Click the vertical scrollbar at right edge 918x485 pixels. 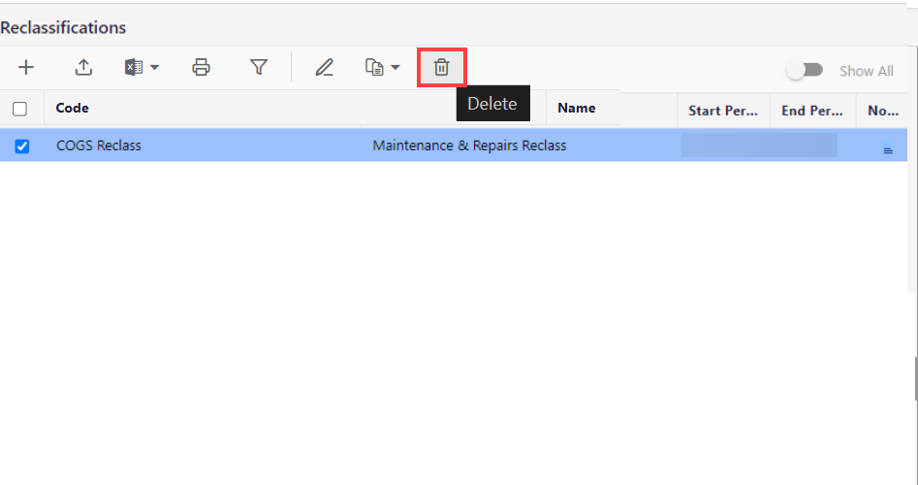pos(915,377)
